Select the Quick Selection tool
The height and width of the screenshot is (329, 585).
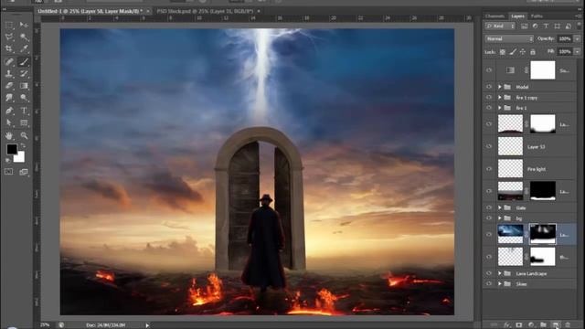pos(24,37)
